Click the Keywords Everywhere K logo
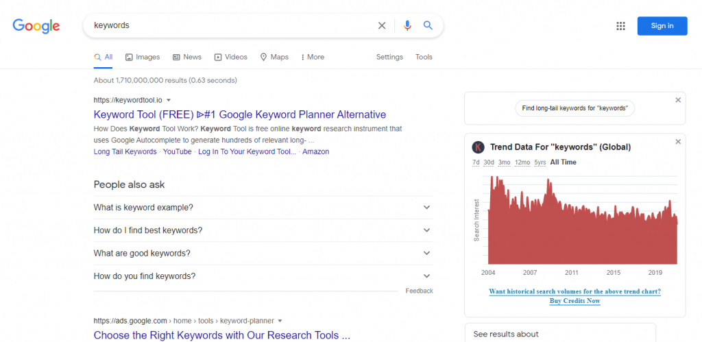The image size is (702, 342). pyautogui.click(x=479, y=147)
